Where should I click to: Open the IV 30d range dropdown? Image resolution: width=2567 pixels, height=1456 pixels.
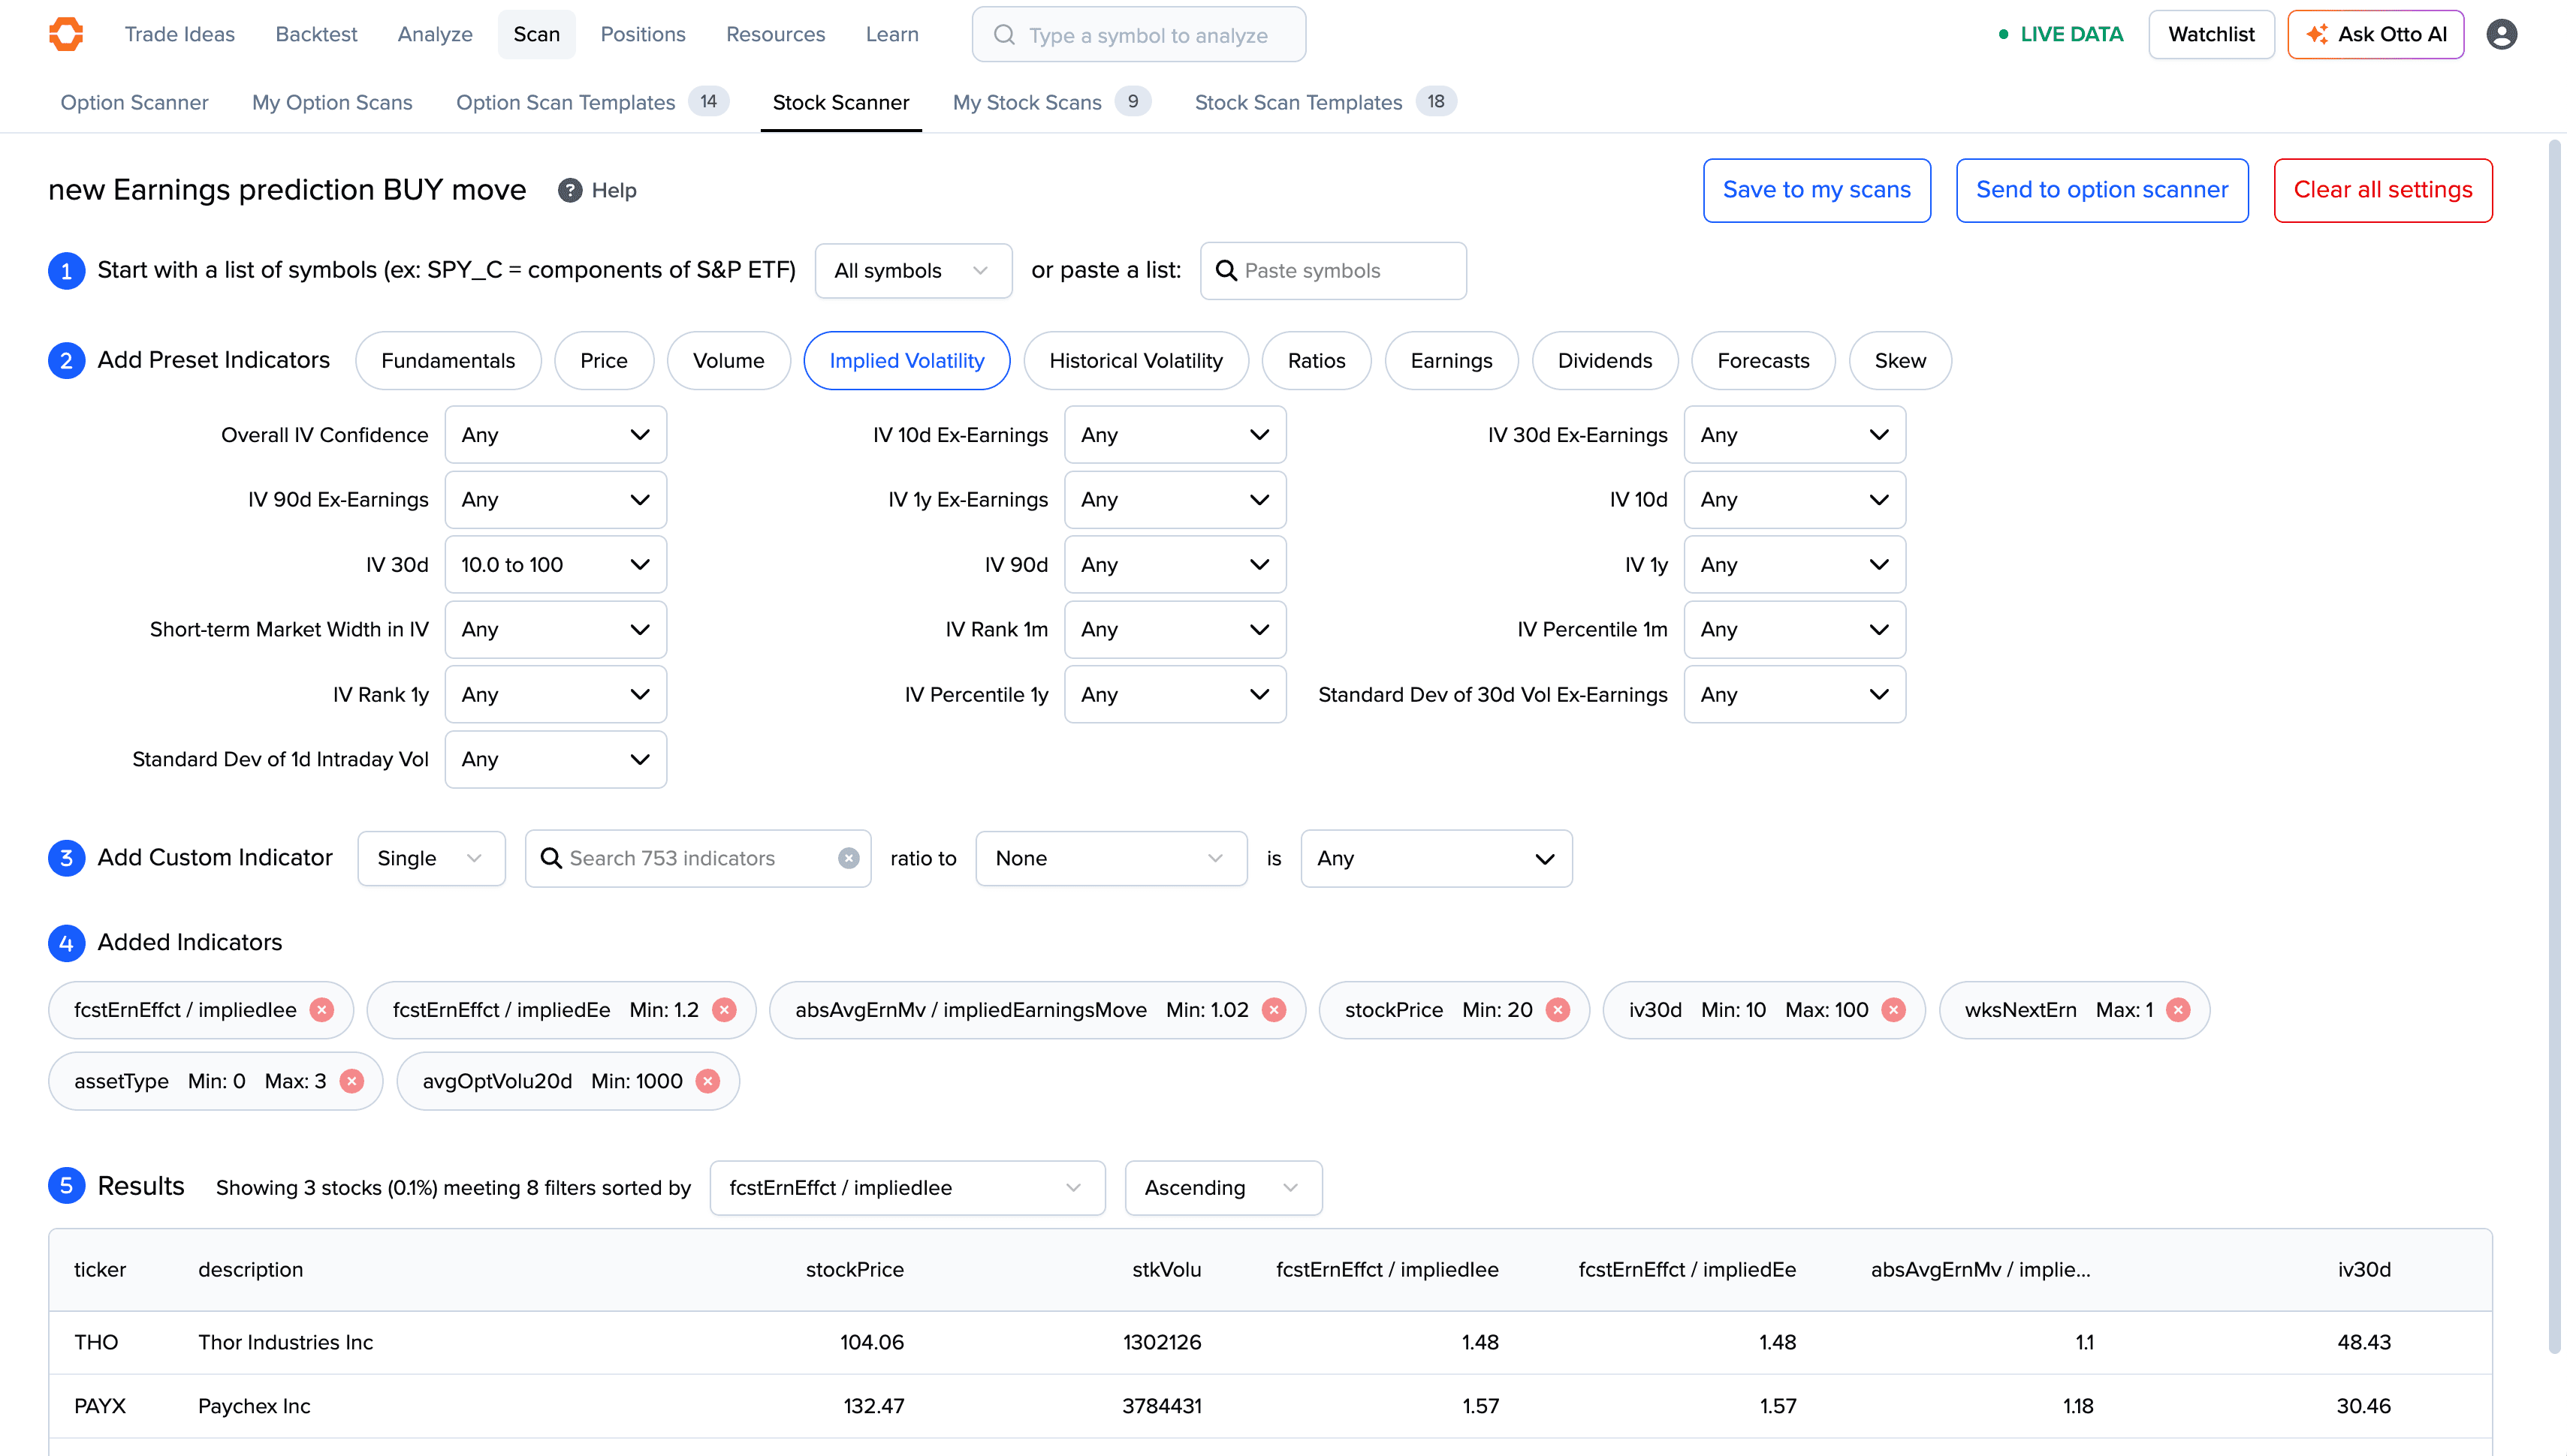click(x=555, y=565)
